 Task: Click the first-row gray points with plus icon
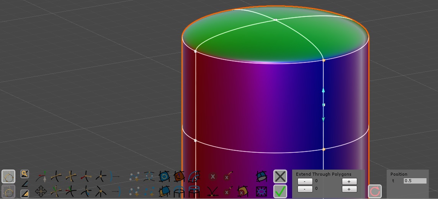[134, 176]
